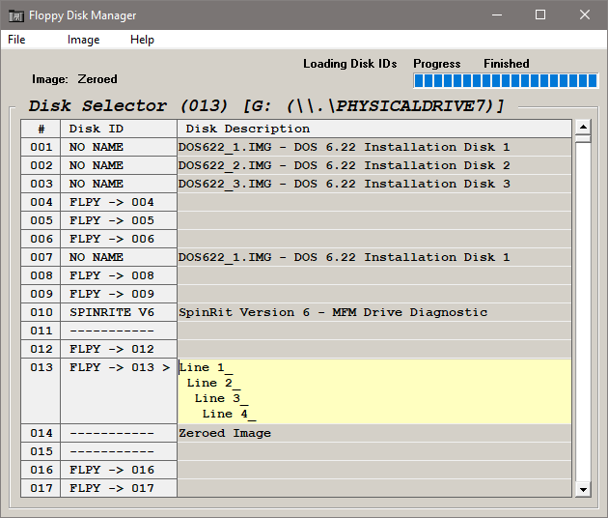This screenshot has width=608, height=518.
Task: Click the vertical scrollbar thumb
Action: 583,138
